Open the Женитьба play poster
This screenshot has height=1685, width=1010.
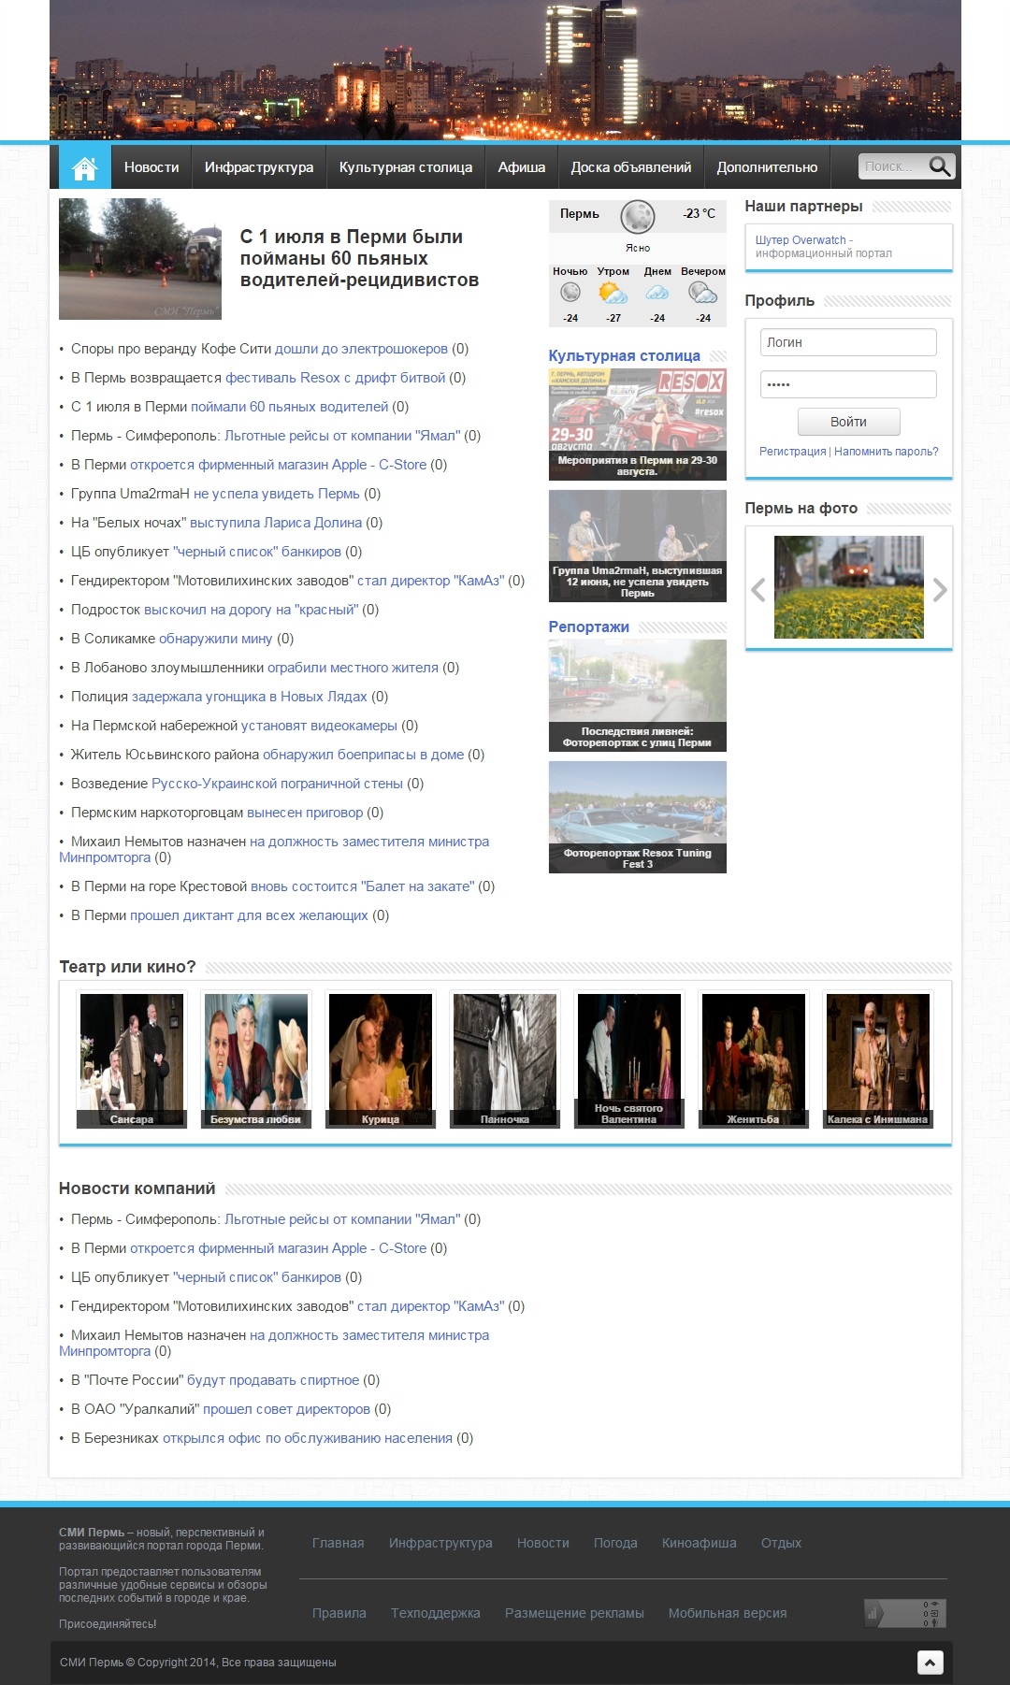coord(754,1059)
